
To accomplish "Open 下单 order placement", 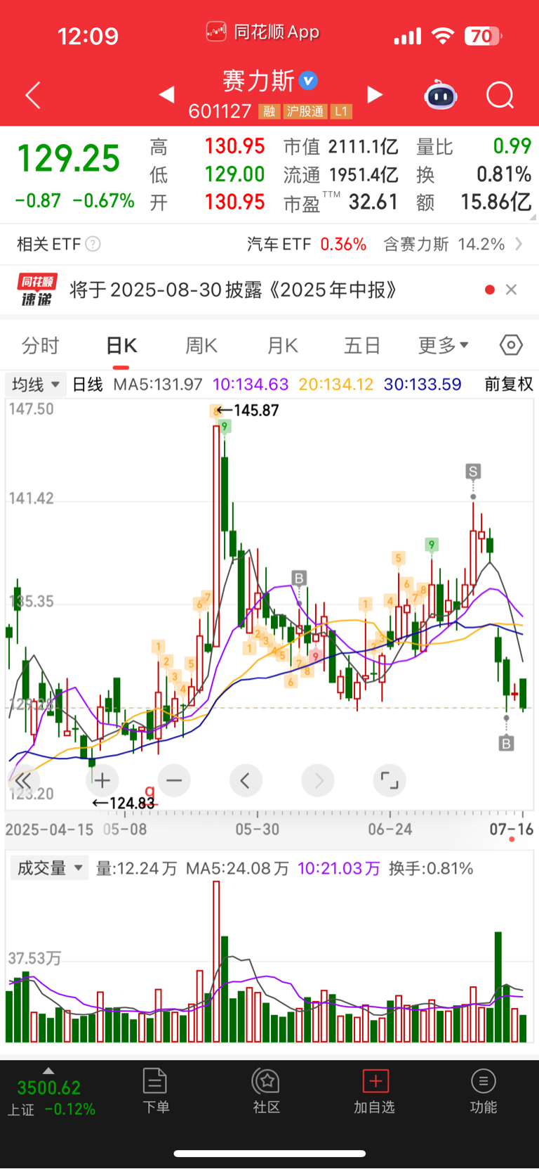I will click(x=155, y=1090).
